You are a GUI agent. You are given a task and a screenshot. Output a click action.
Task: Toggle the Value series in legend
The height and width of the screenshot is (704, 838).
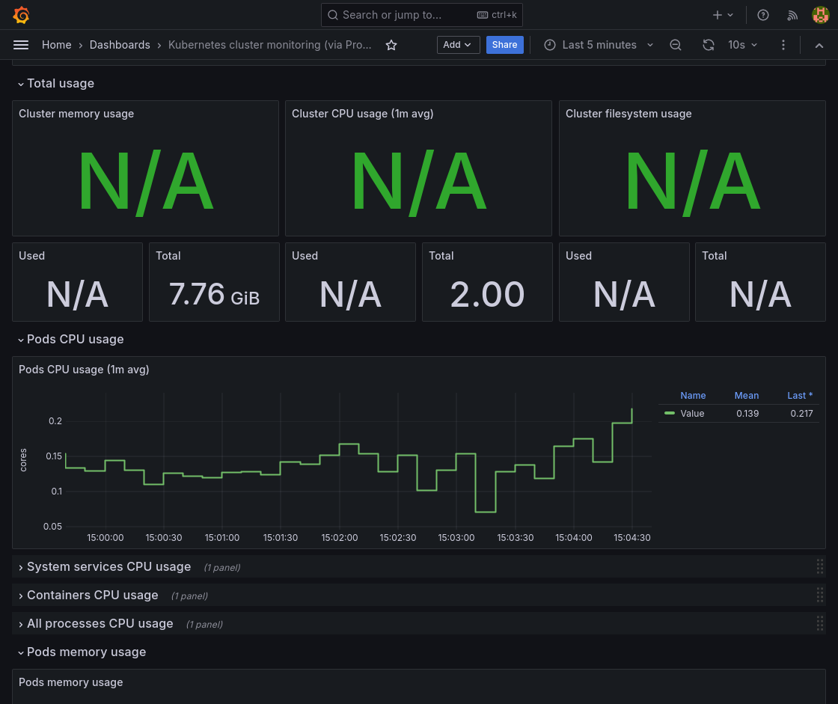692,414
